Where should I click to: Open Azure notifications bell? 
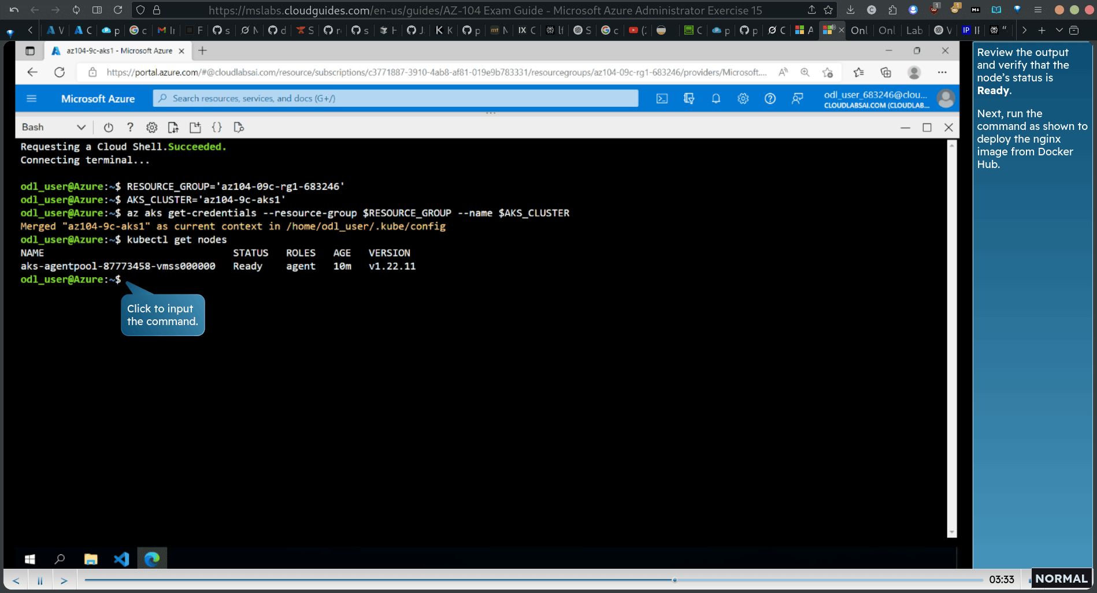716,99
